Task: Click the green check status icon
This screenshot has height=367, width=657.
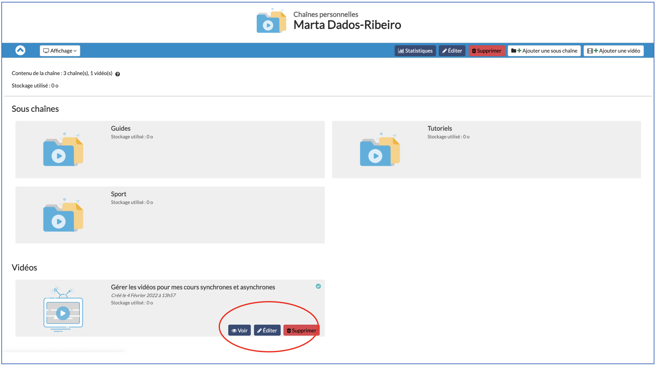Action: (x=318, y=286)
